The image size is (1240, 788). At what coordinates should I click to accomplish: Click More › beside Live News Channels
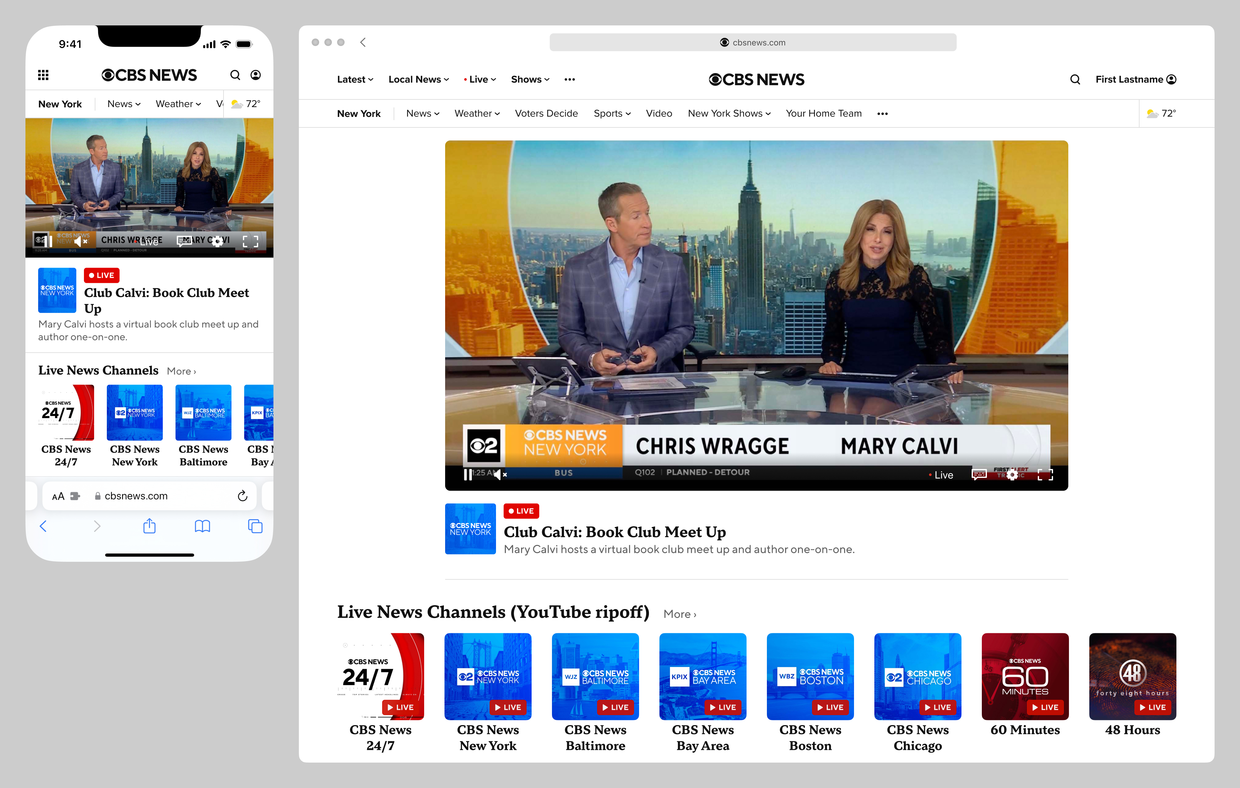pos(679,614)
